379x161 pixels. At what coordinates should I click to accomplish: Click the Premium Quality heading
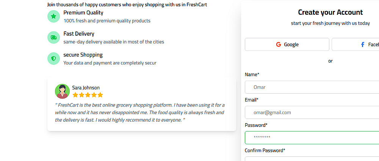pos(83,13)
